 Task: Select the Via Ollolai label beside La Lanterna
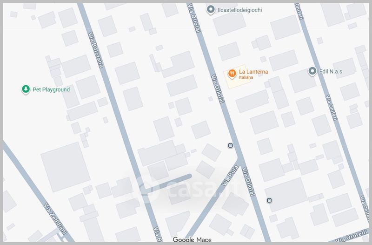[x=218, y=88]
